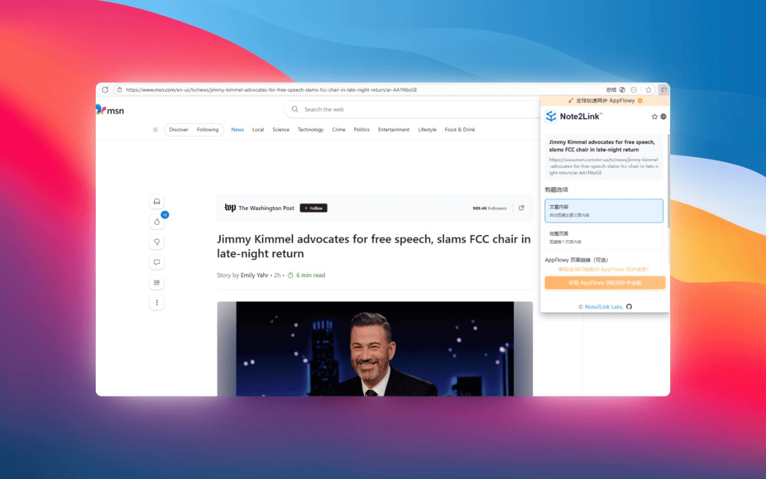766x479 pixels.
Task: Click the listen headphones icon beside the article
Action: click(157, 202)
